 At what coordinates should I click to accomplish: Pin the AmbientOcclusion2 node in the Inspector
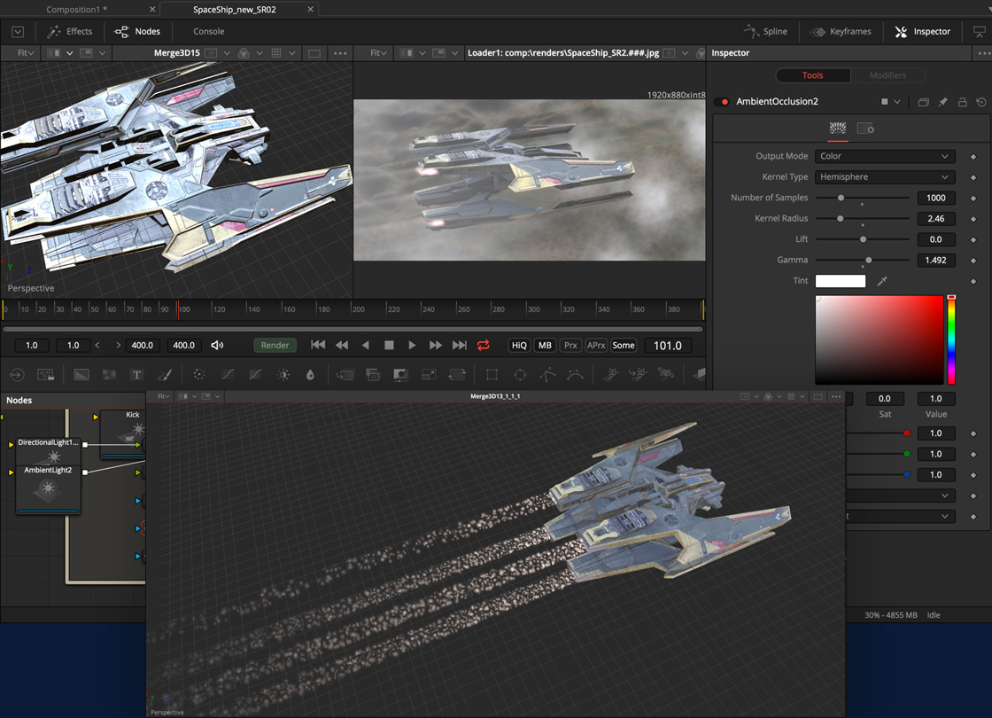942,102
